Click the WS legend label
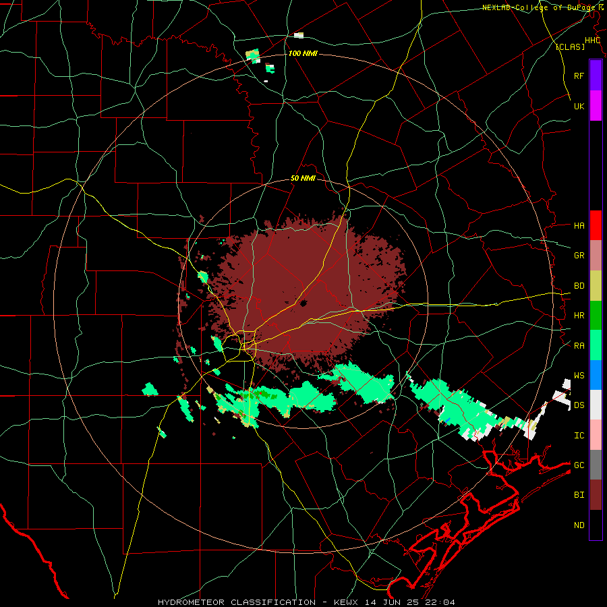The width and height of the screenshot is (607, 607). tap(579, 376)
